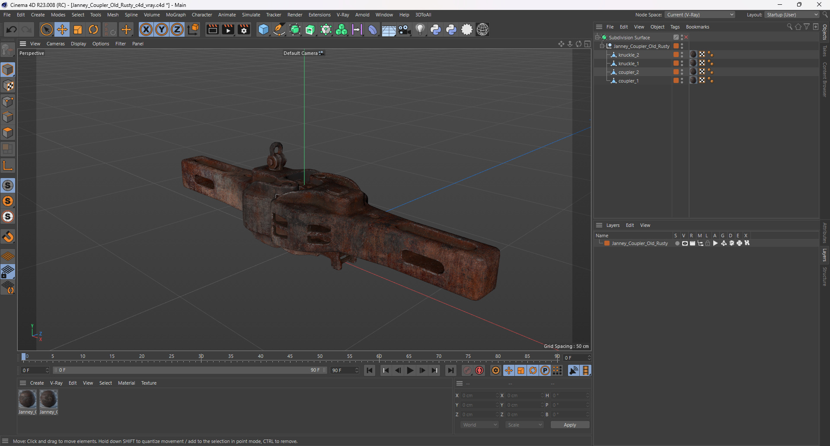Click knuckle_1 layer color swatch
830x446 pixels.
coord(676,63)
